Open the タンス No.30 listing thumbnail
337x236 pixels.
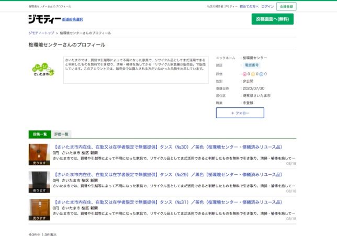click(39, 154)
